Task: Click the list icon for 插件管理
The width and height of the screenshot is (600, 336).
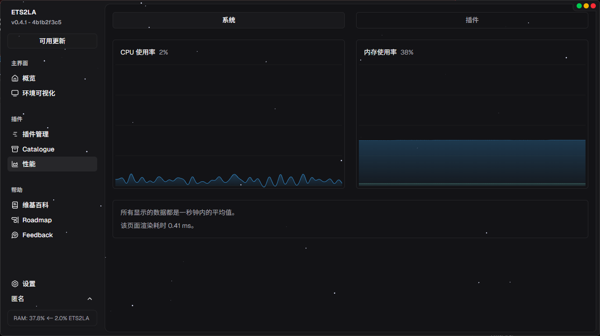Action: (15, 134)
